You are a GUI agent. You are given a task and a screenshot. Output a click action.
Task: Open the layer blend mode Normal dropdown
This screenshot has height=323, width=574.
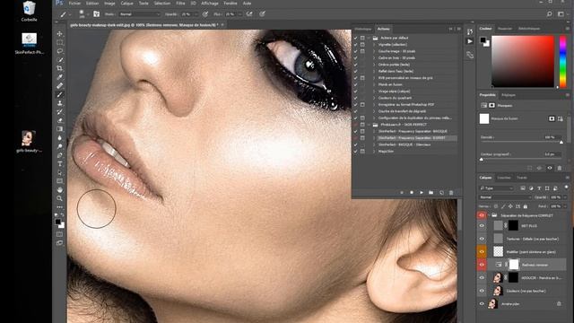(504, 197)
